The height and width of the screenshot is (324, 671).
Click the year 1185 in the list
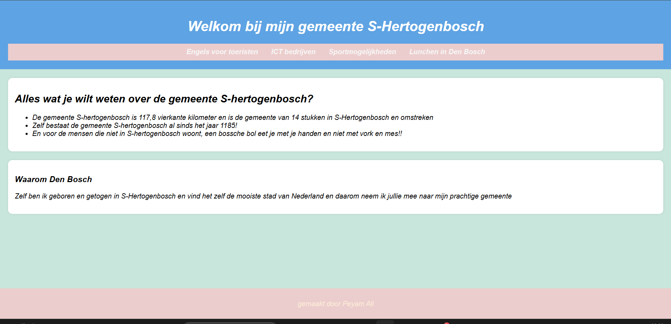click(228, 125)
